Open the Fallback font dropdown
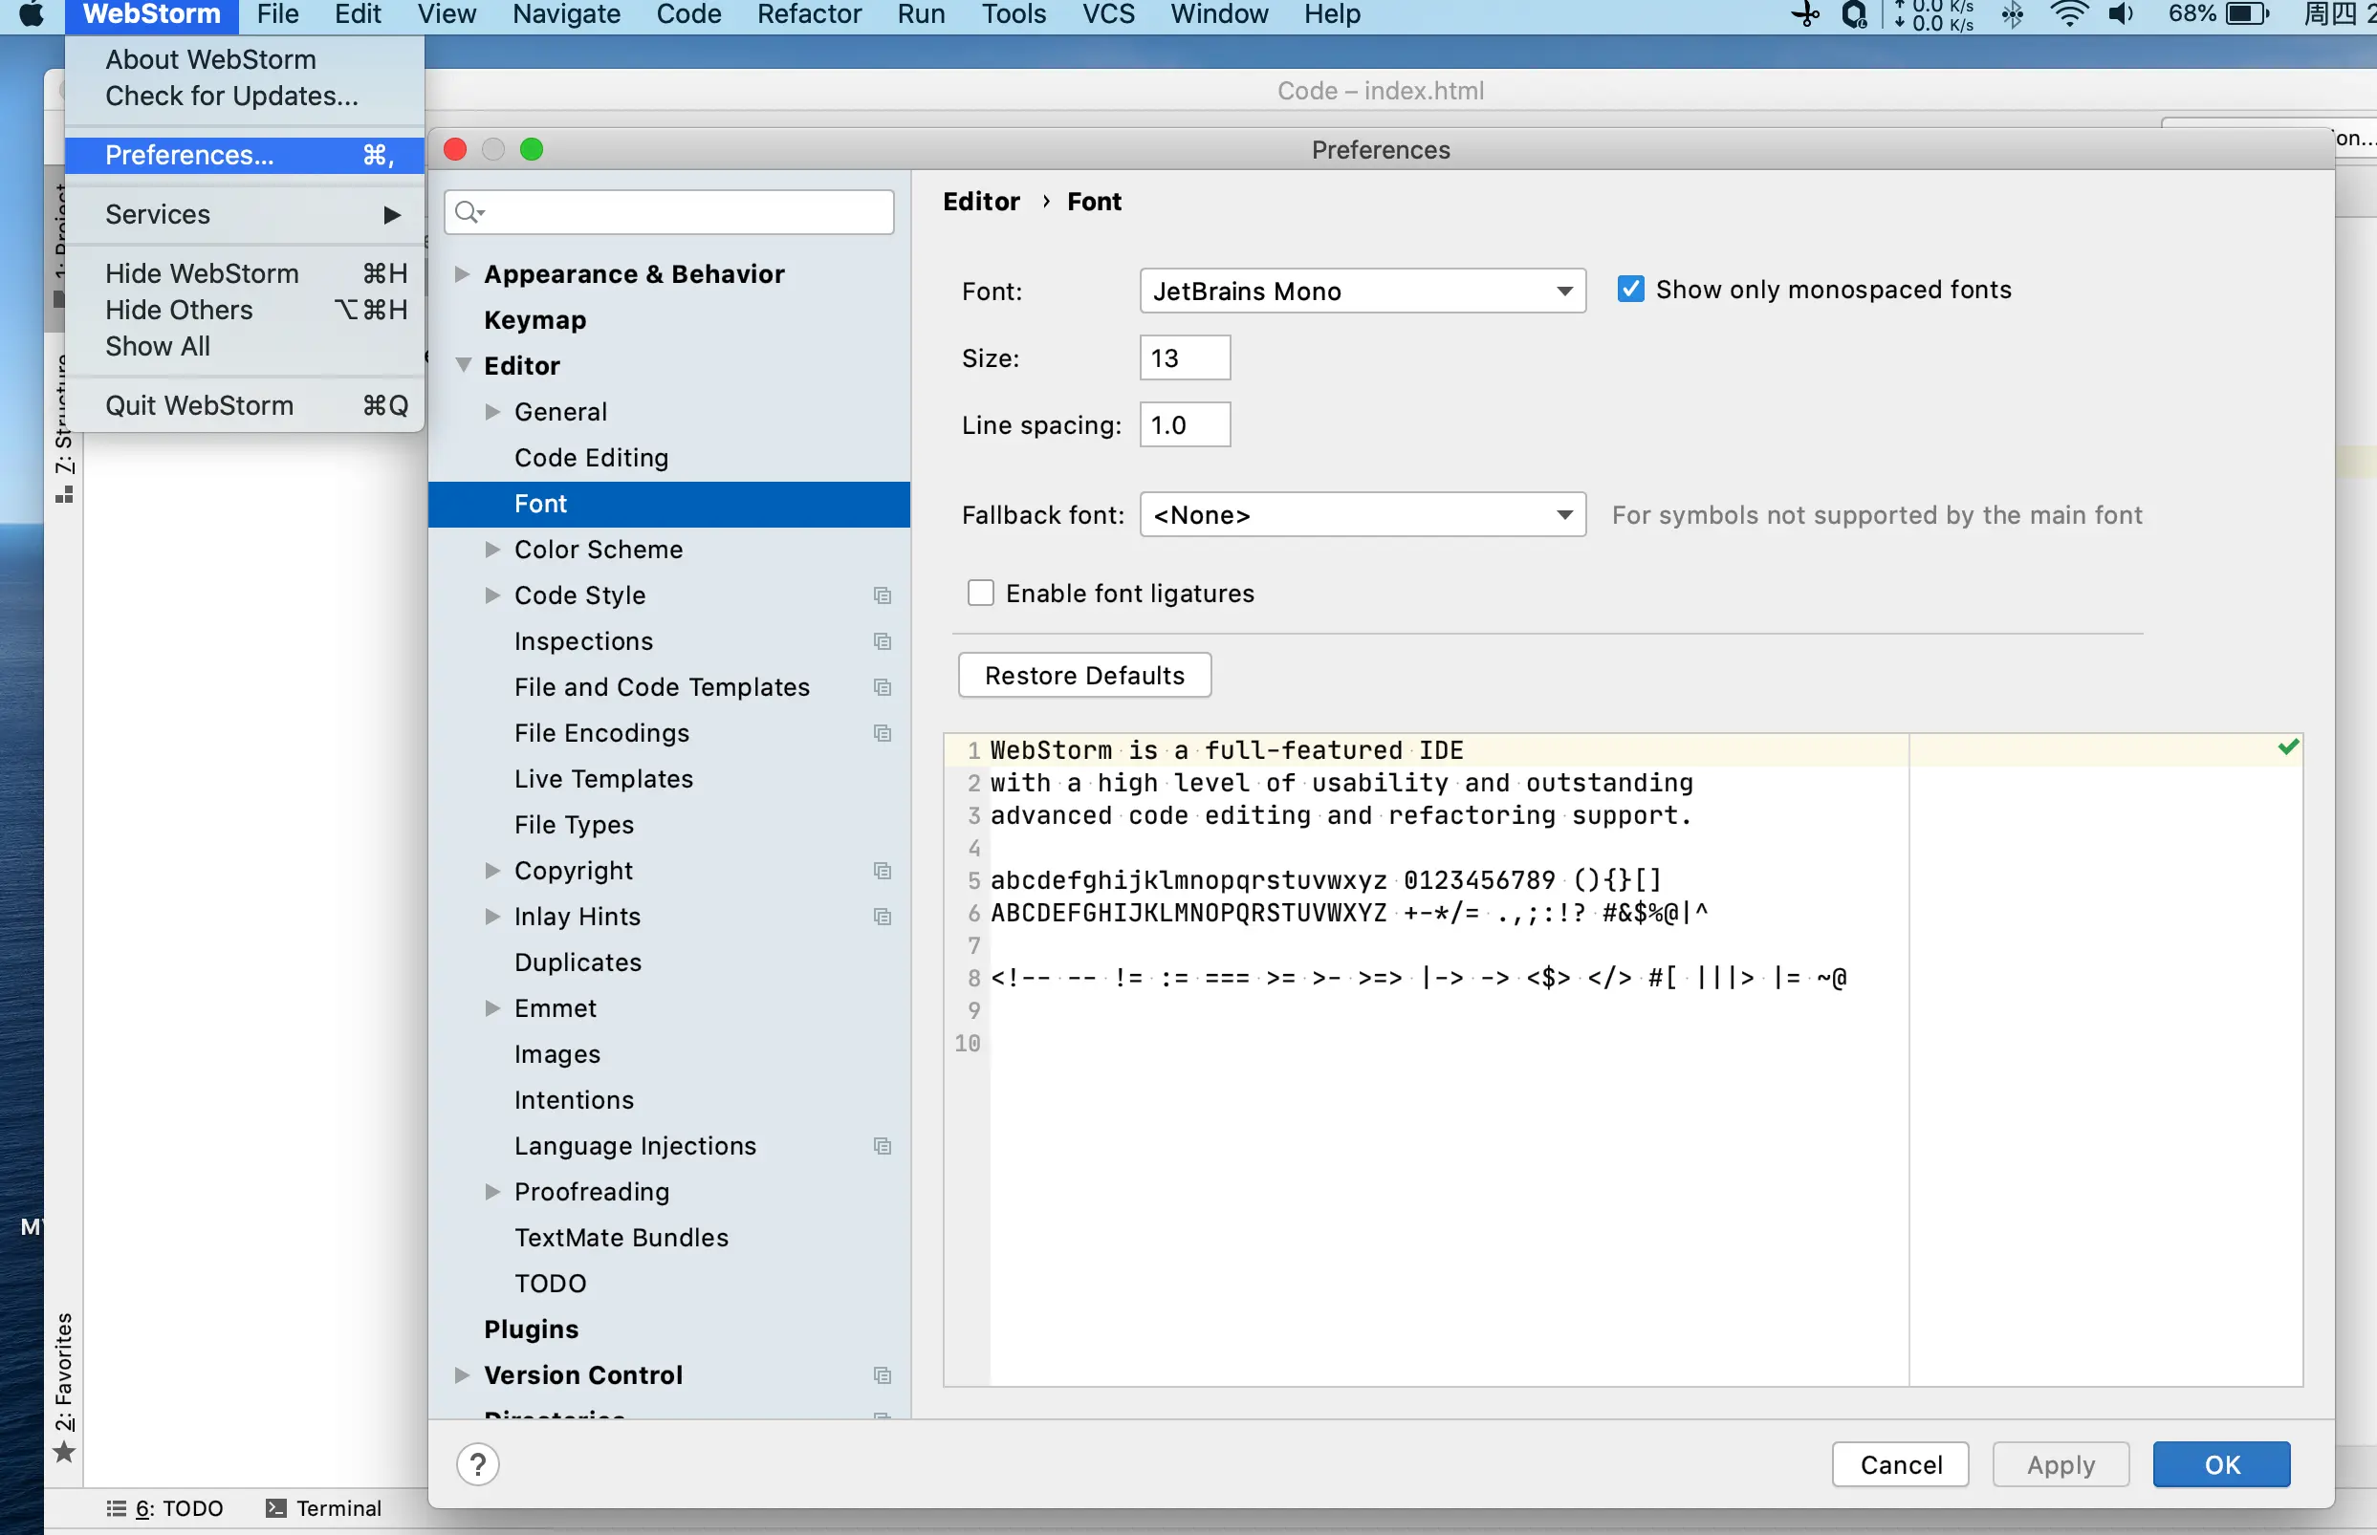2377x1535 pixels. (1361, 515)
